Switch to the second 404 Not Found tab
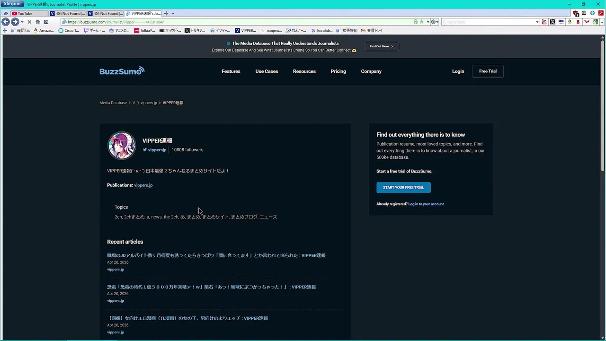The image size is (606, 341). pos(105,13)
